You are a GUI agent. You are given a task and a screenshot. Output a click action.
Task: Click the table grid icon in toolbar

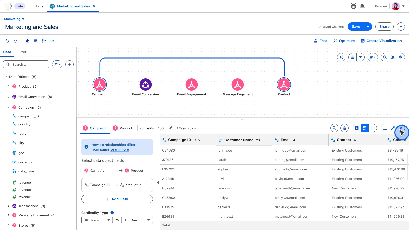36,41
